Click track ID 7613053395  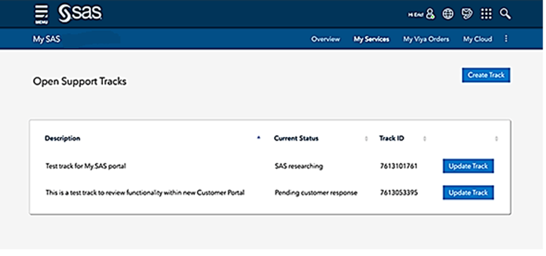tap(398, 192)
